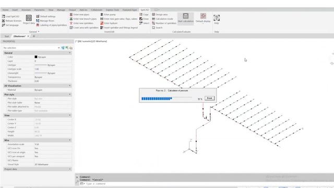334x188 pixels.
Task: Choose Enter new branch pipes tool
Action: pyautogui.click(x=83, y=19)
